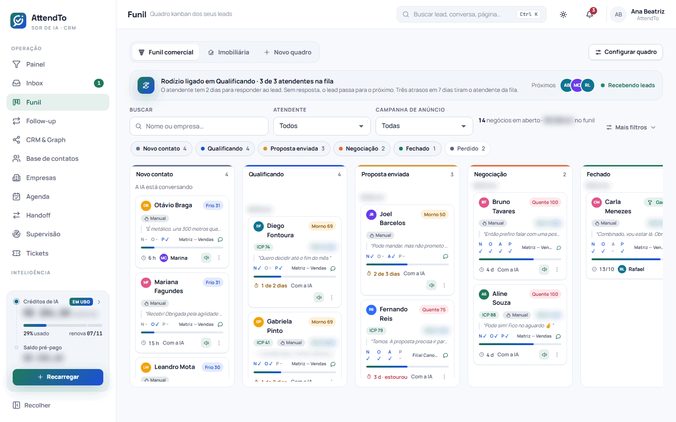Click the Recarregar button

click(58, 377)
